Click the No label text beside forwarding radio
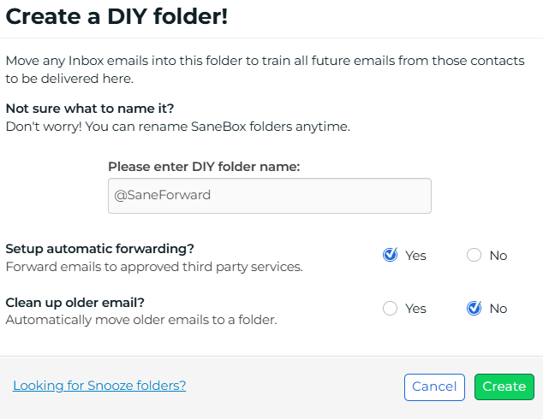543x419 pixels. click(498, 256)
